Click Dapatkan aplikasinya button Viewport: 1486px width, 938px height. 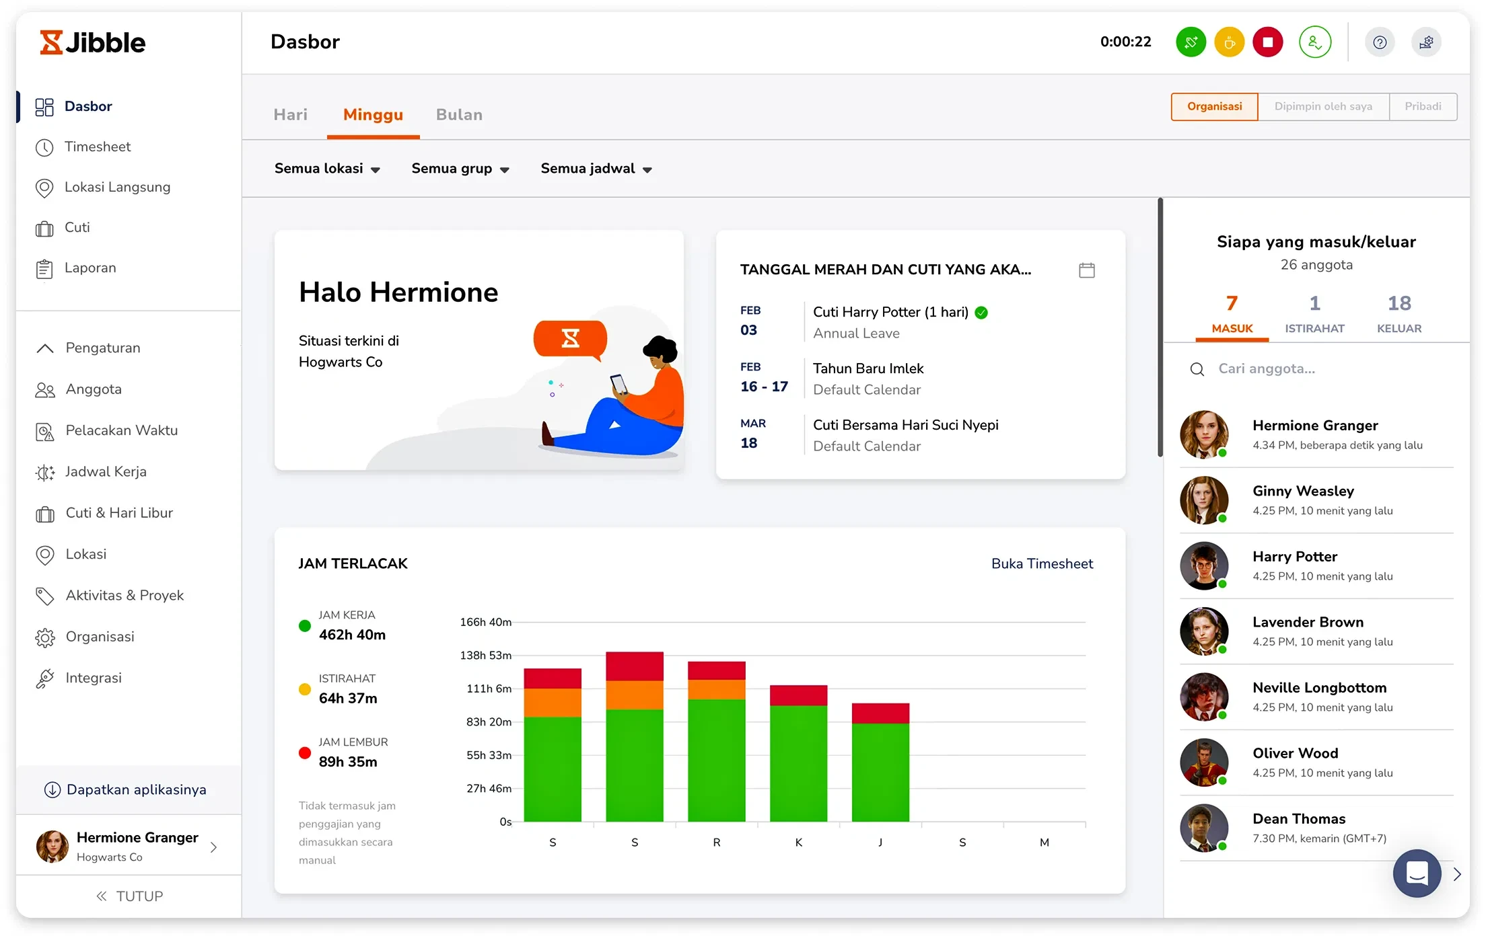click(127, 789)
